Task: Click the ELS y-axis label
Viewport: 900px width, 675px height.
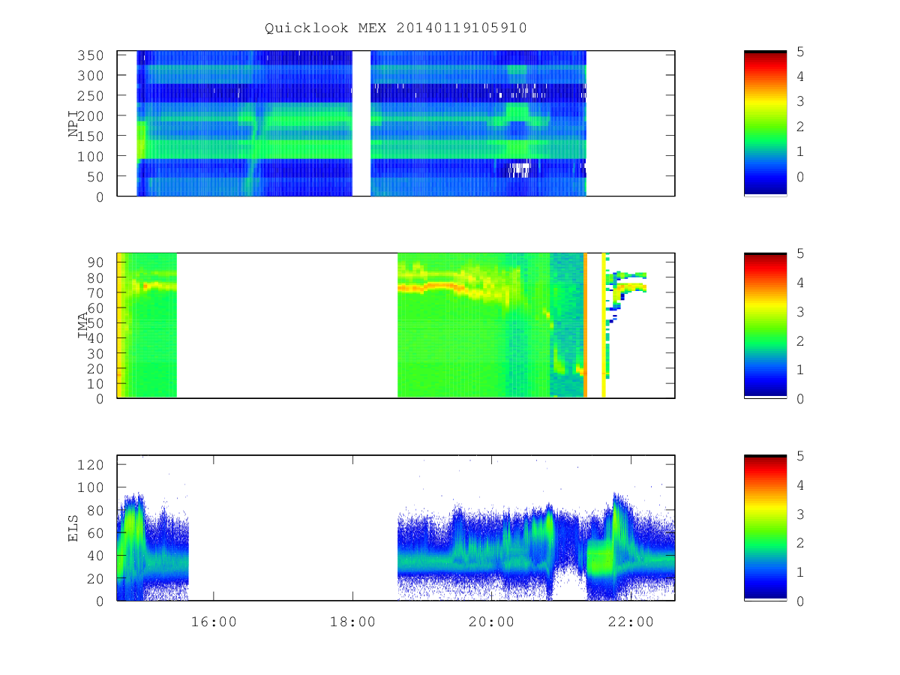Action: (73, 528)
